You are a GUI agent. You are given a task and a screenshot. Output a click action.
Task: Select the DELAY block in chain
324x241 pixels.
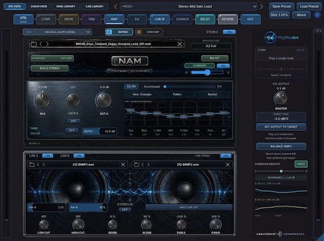pos(205,19)
